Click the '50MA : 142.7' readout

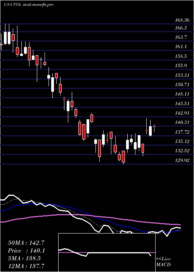click(x=26, y=243)
